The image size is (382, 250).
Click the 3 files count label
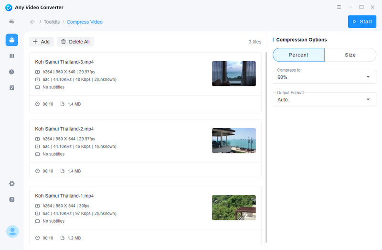click(x=255, y=42)
